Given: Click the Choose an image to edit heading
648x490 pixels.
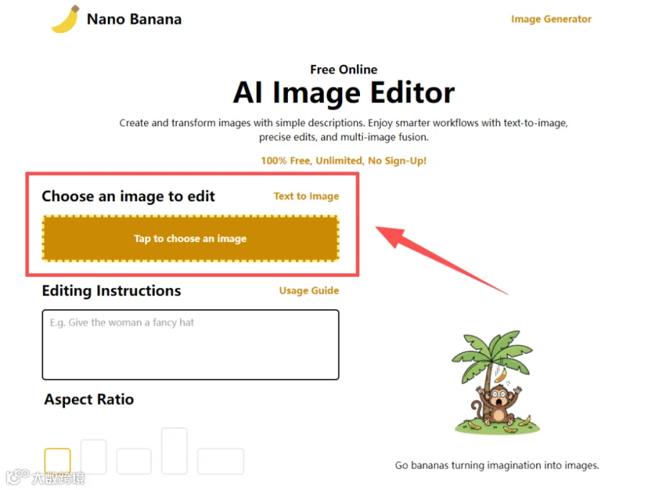Looking at the screenshot, I should (x=128, y=196).
